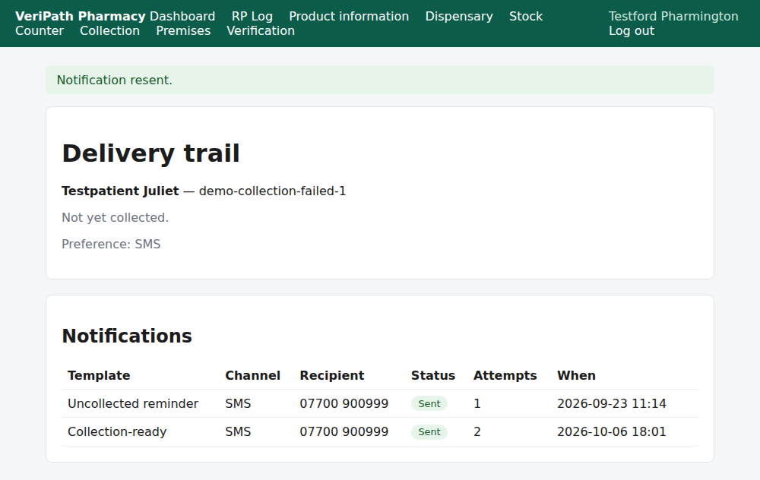Go to the Verification page

[261, 30]
